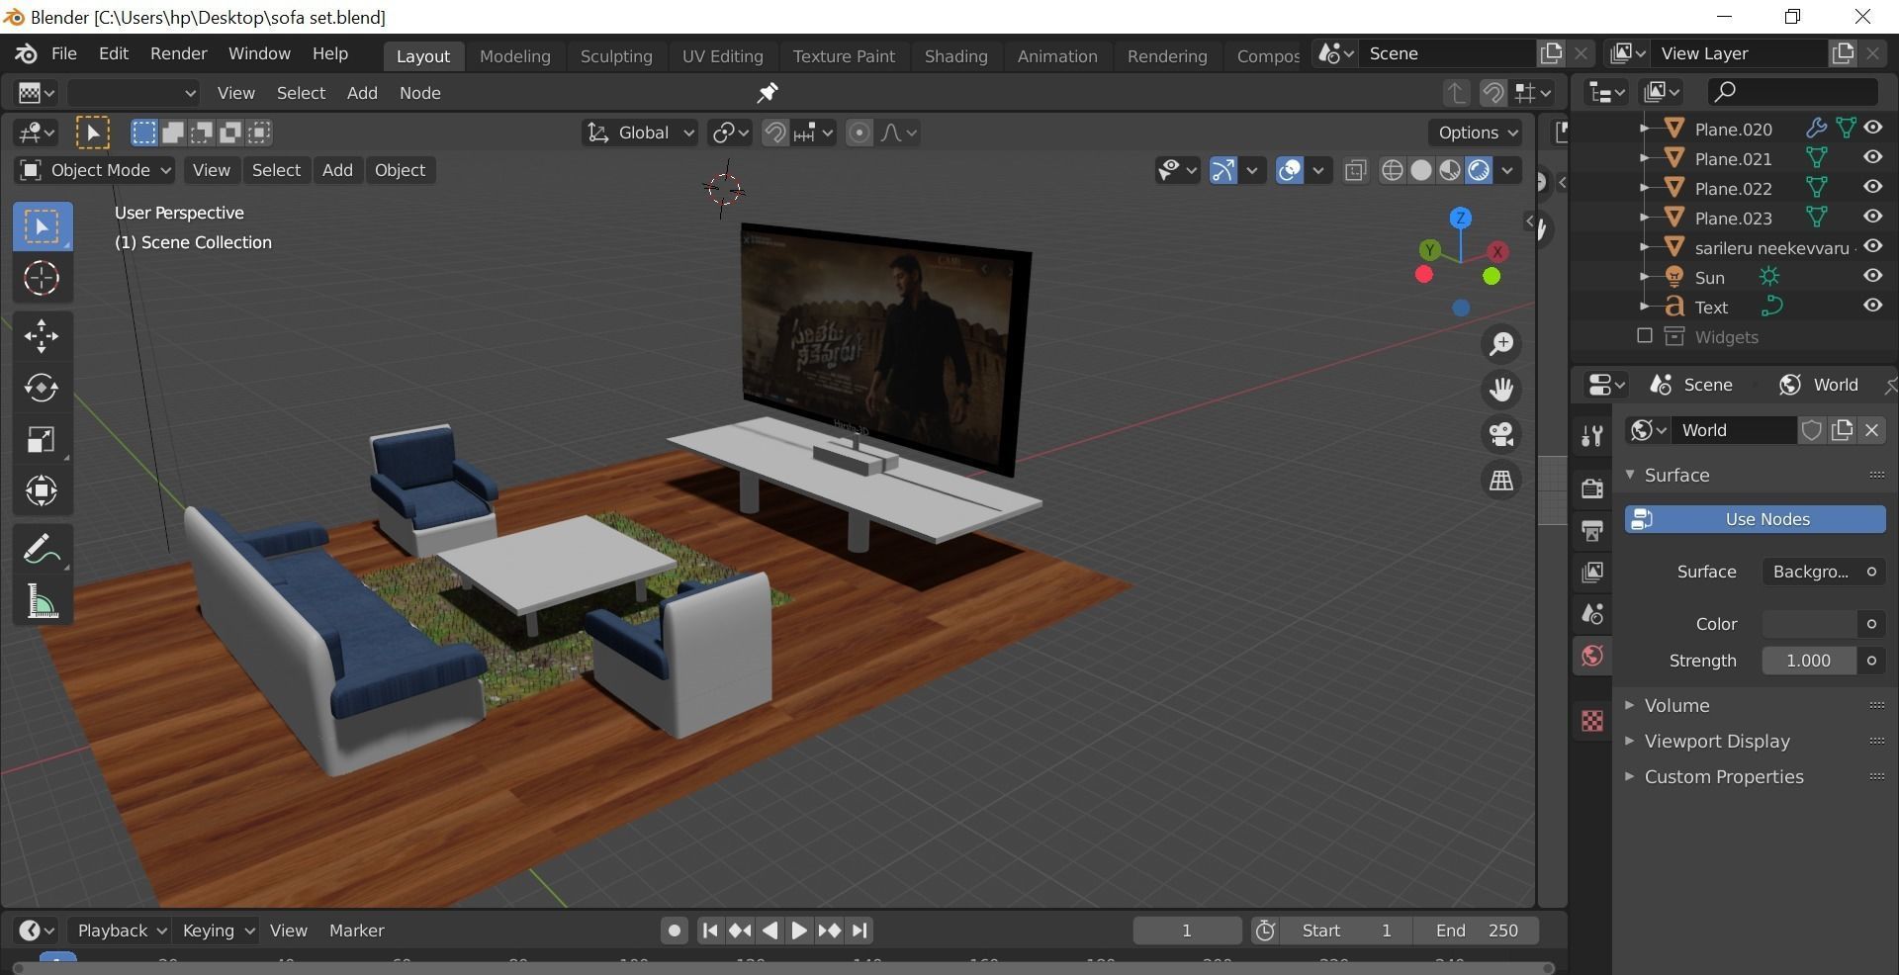Open the Options dropdown
The image size is (1899, 975).
pyautogui.click(x=1476, y=133)
